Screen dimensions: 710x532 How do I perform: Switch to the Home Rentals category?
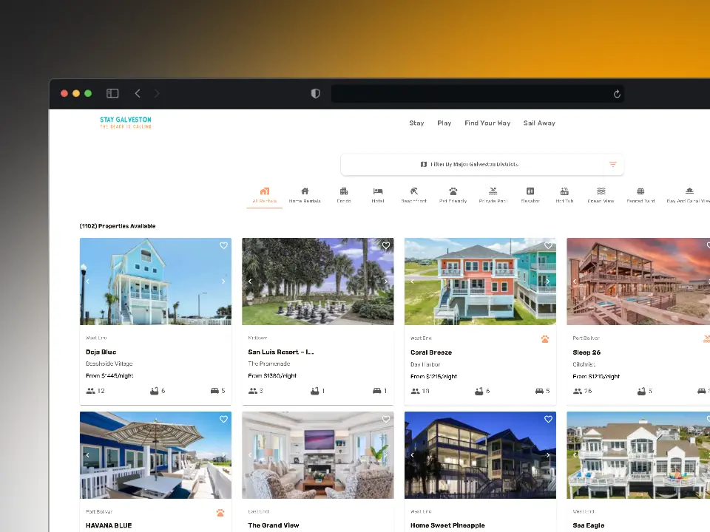[305, 195]
